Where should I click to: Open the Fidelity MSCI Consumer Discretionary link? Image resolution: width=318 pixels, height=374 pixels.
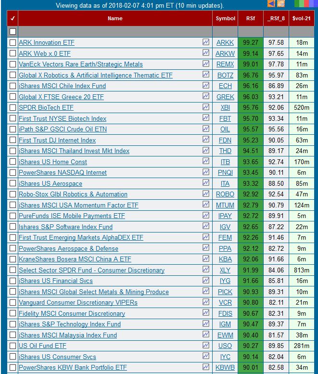coord(72,313)
